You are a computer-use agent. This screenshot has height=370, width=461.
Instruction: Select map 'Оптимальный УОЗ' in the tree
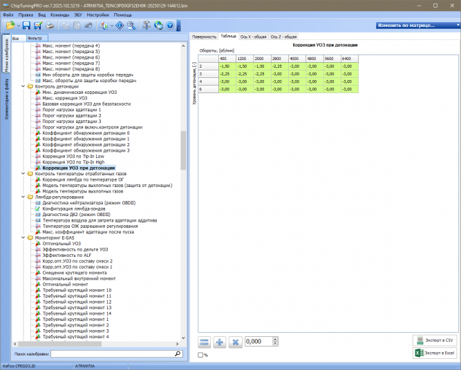(62, 244)
